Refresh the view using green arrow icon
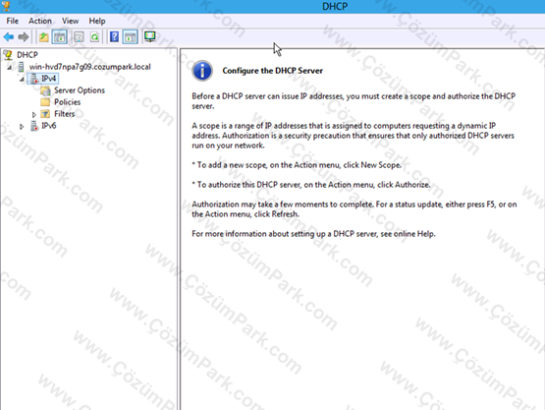 [94, 36]
